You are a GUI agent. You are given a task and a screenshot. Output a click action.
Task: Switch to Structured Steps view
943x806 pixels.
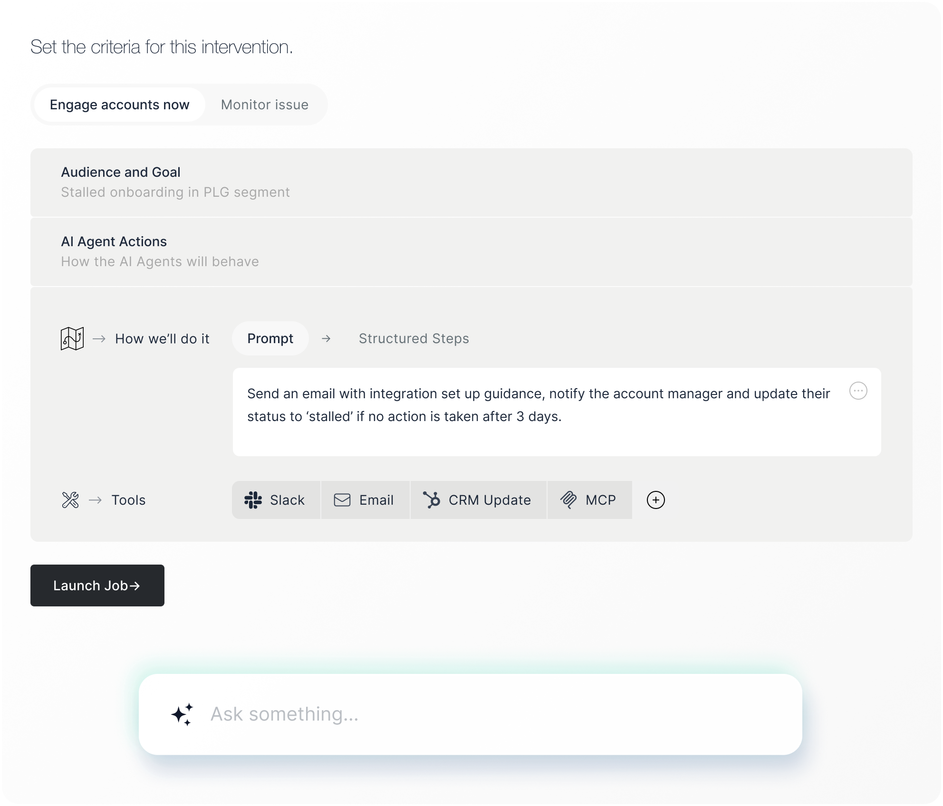coord(414,338)
